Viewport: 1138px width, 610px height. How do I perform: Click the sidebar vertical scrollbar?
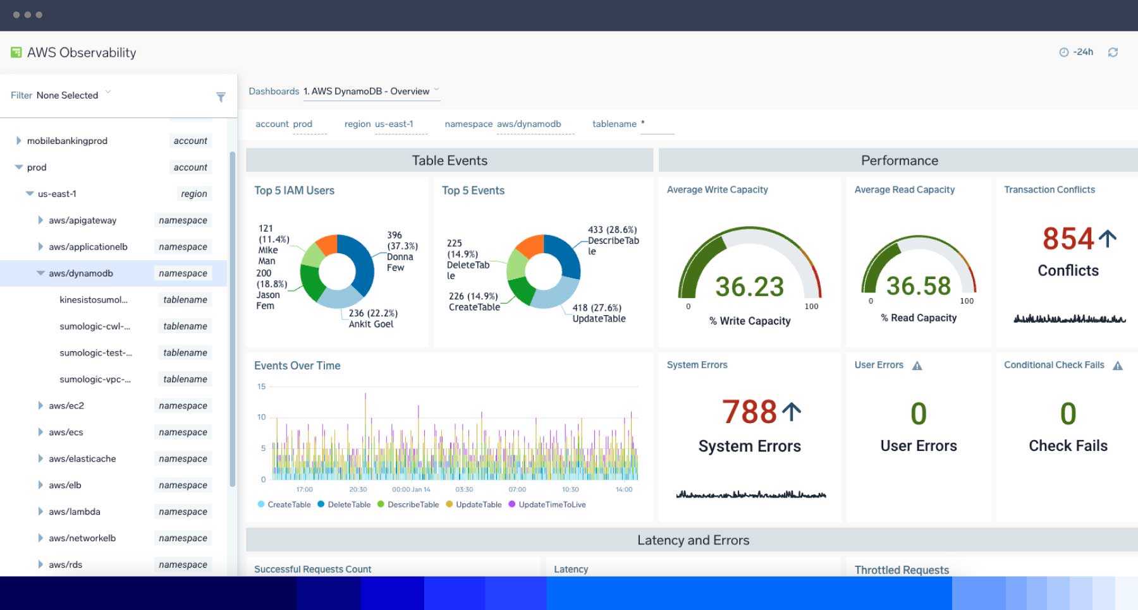[x=232, y=319]
